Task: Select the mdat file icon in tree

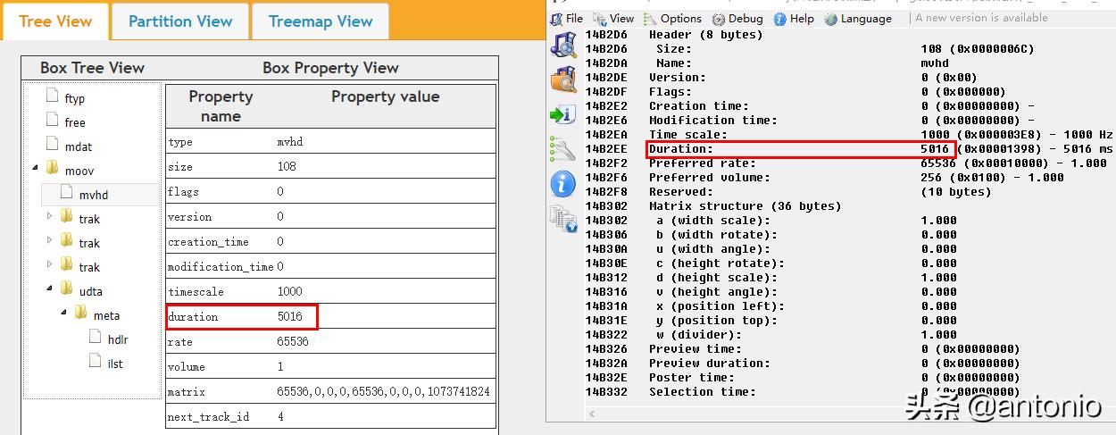Action: pyautogui.click(x=53, y=145)
